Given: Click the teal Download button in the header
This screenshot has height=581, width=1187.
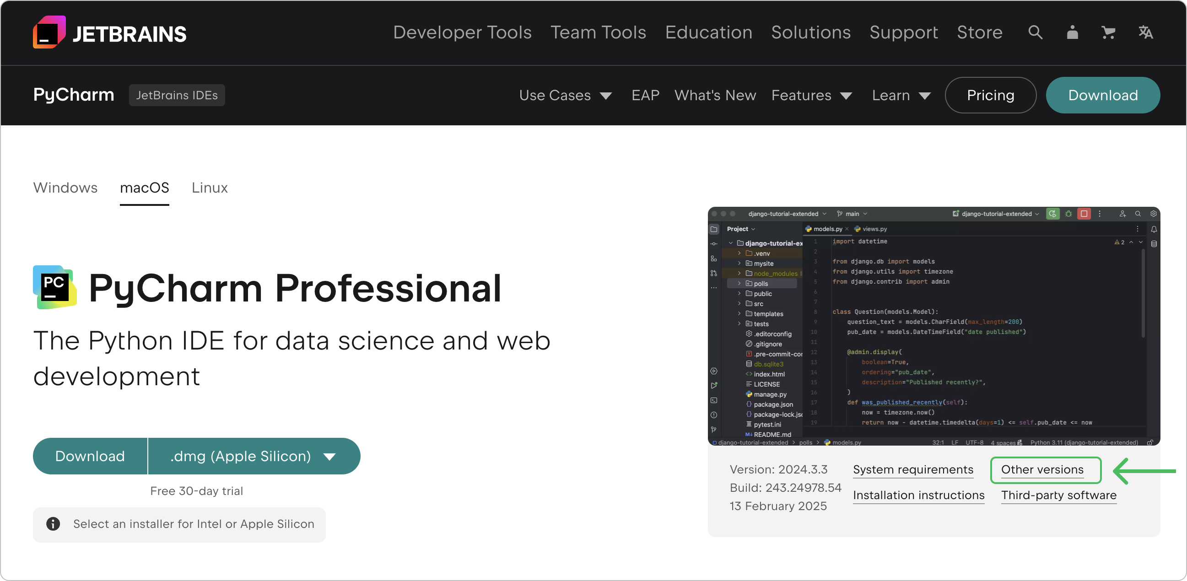Looking at the screenshot, I should point(1103,95).
